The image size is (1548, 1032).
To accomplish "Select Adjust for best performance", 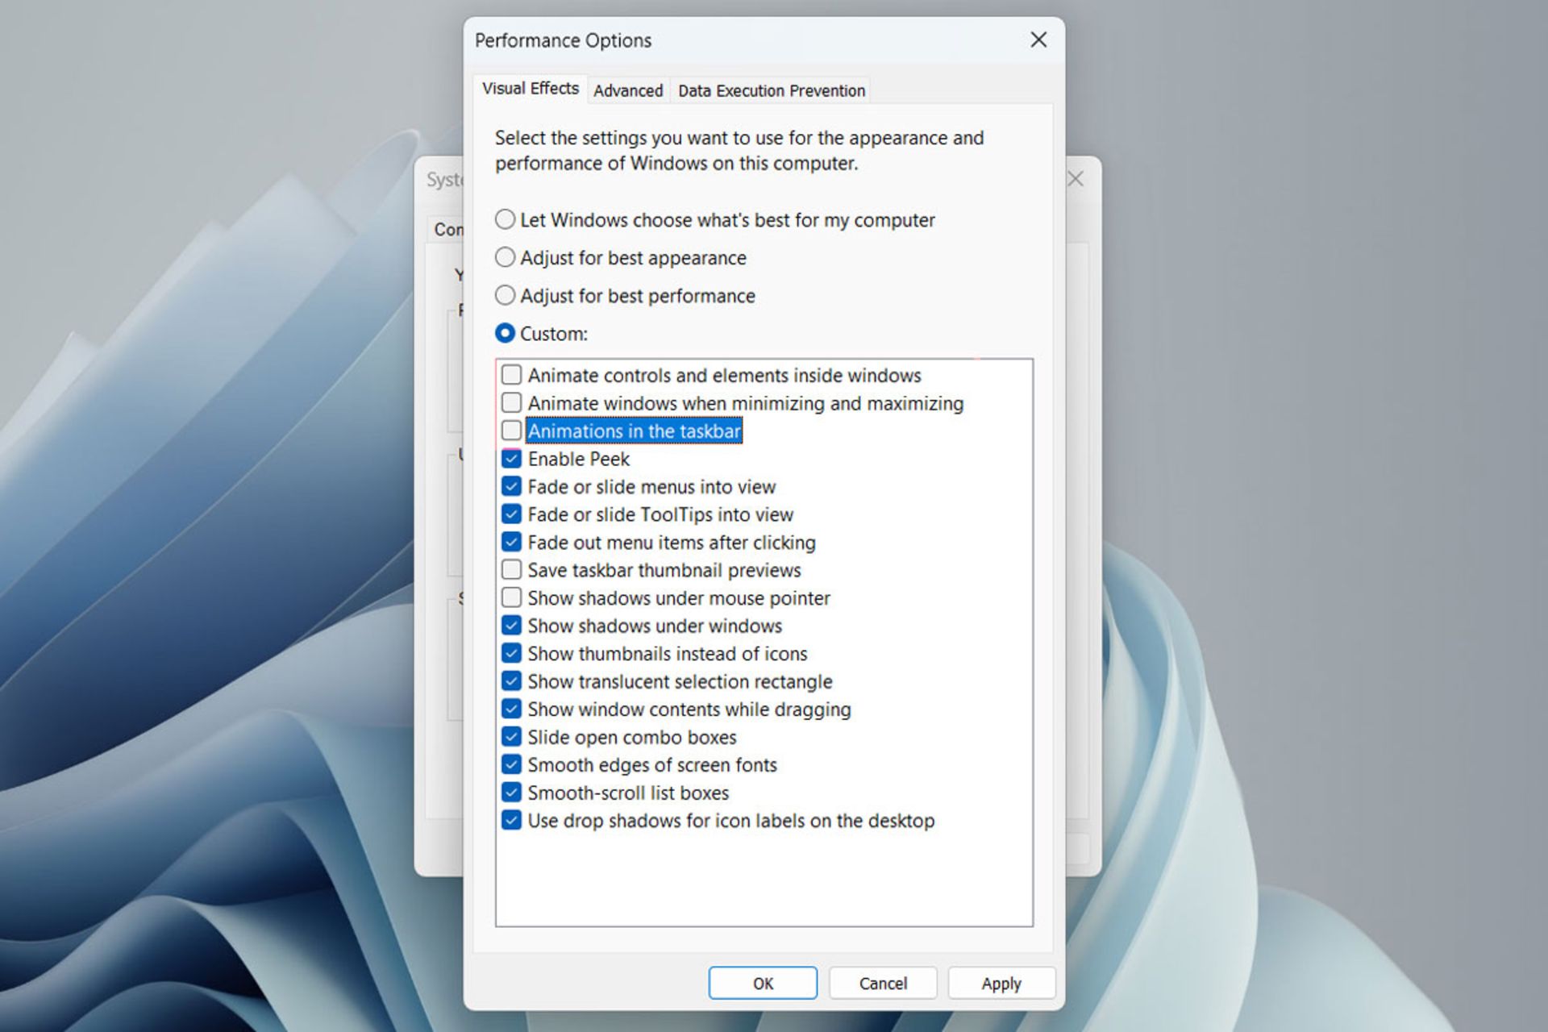I will tap(503, 295).
